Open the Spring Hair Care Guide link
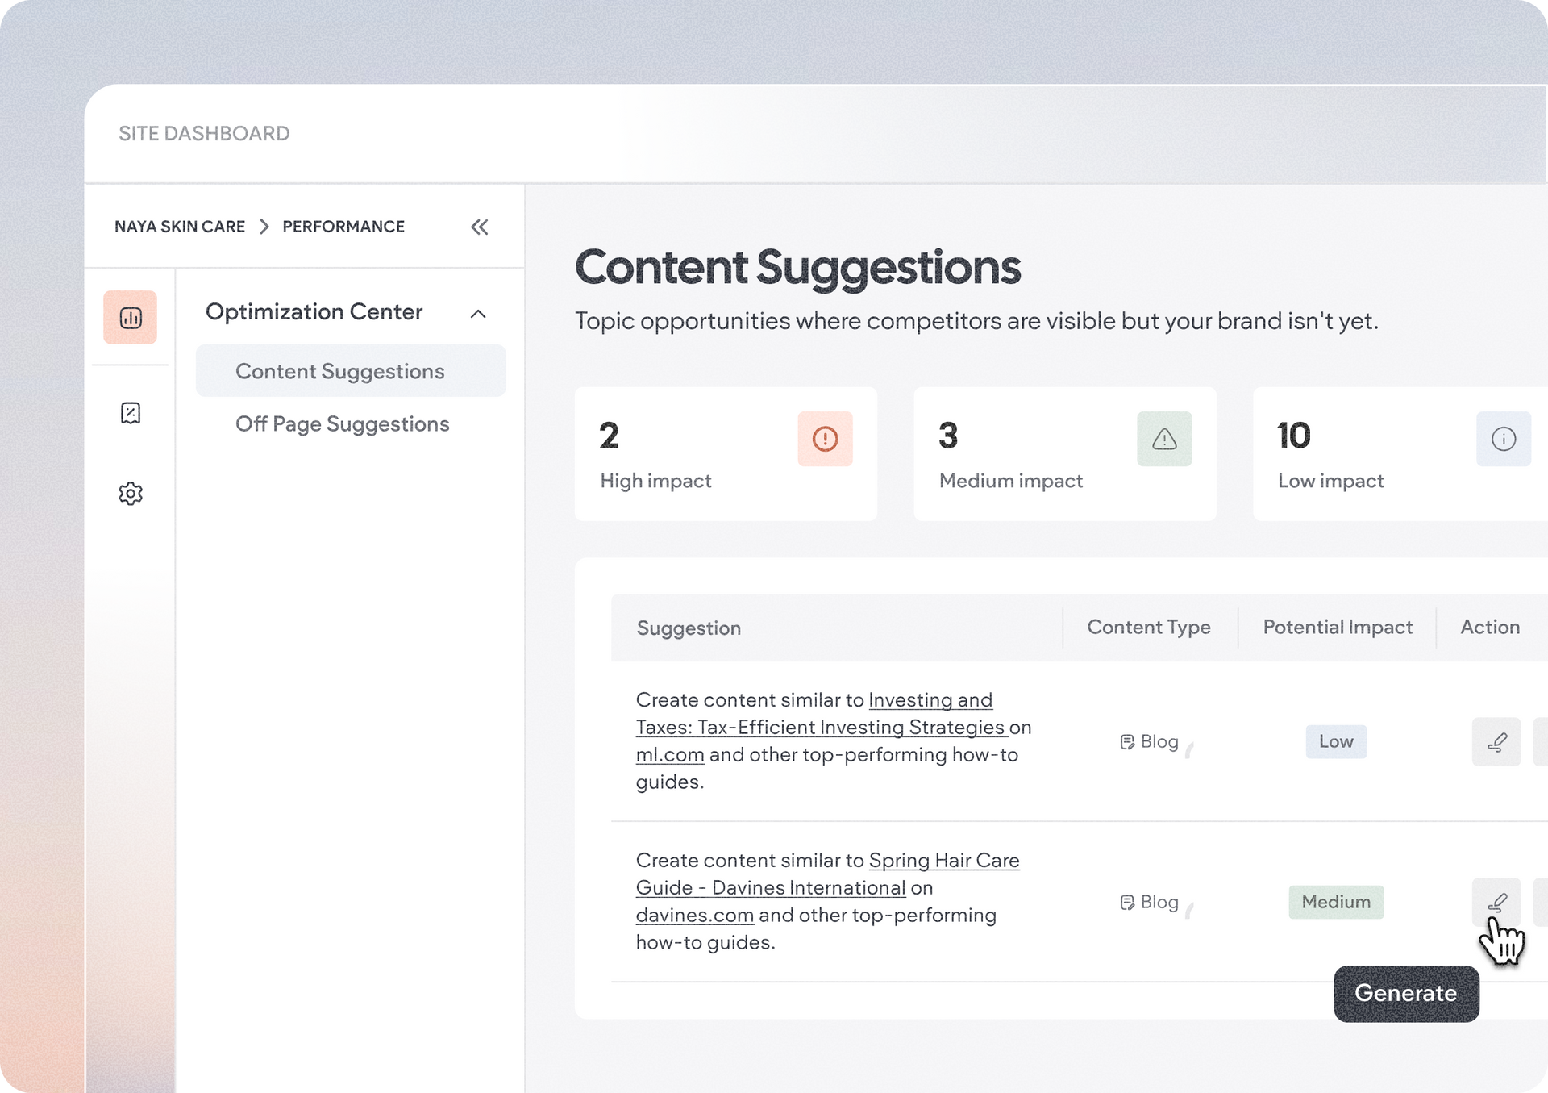The width and height of the screenshot is (1548, 1093). pos(827,874)
